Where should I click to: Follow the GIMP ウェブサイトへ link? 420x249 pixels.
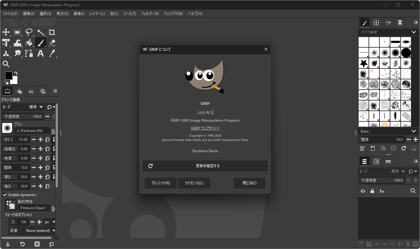(205, 128)
